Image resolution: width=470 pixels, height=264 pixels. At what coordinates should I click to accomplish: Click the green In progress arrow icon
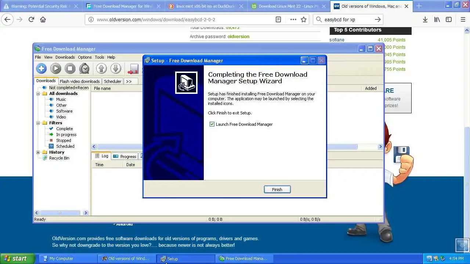(51, 135)
